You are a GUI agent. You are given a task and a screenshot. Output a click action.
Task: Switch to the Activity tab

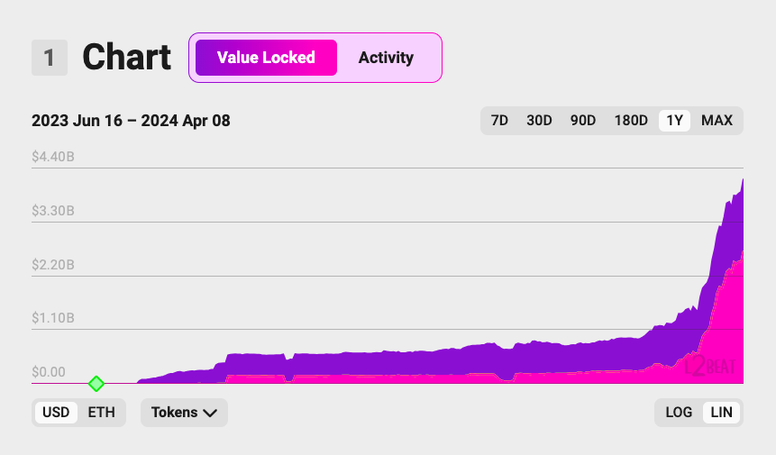pyautogui.click(x=386, y=58)
